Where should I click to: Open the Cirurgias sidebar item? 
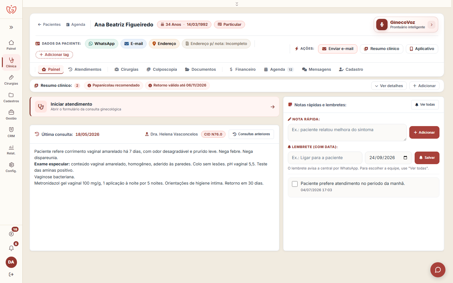(x=11, y=80)
